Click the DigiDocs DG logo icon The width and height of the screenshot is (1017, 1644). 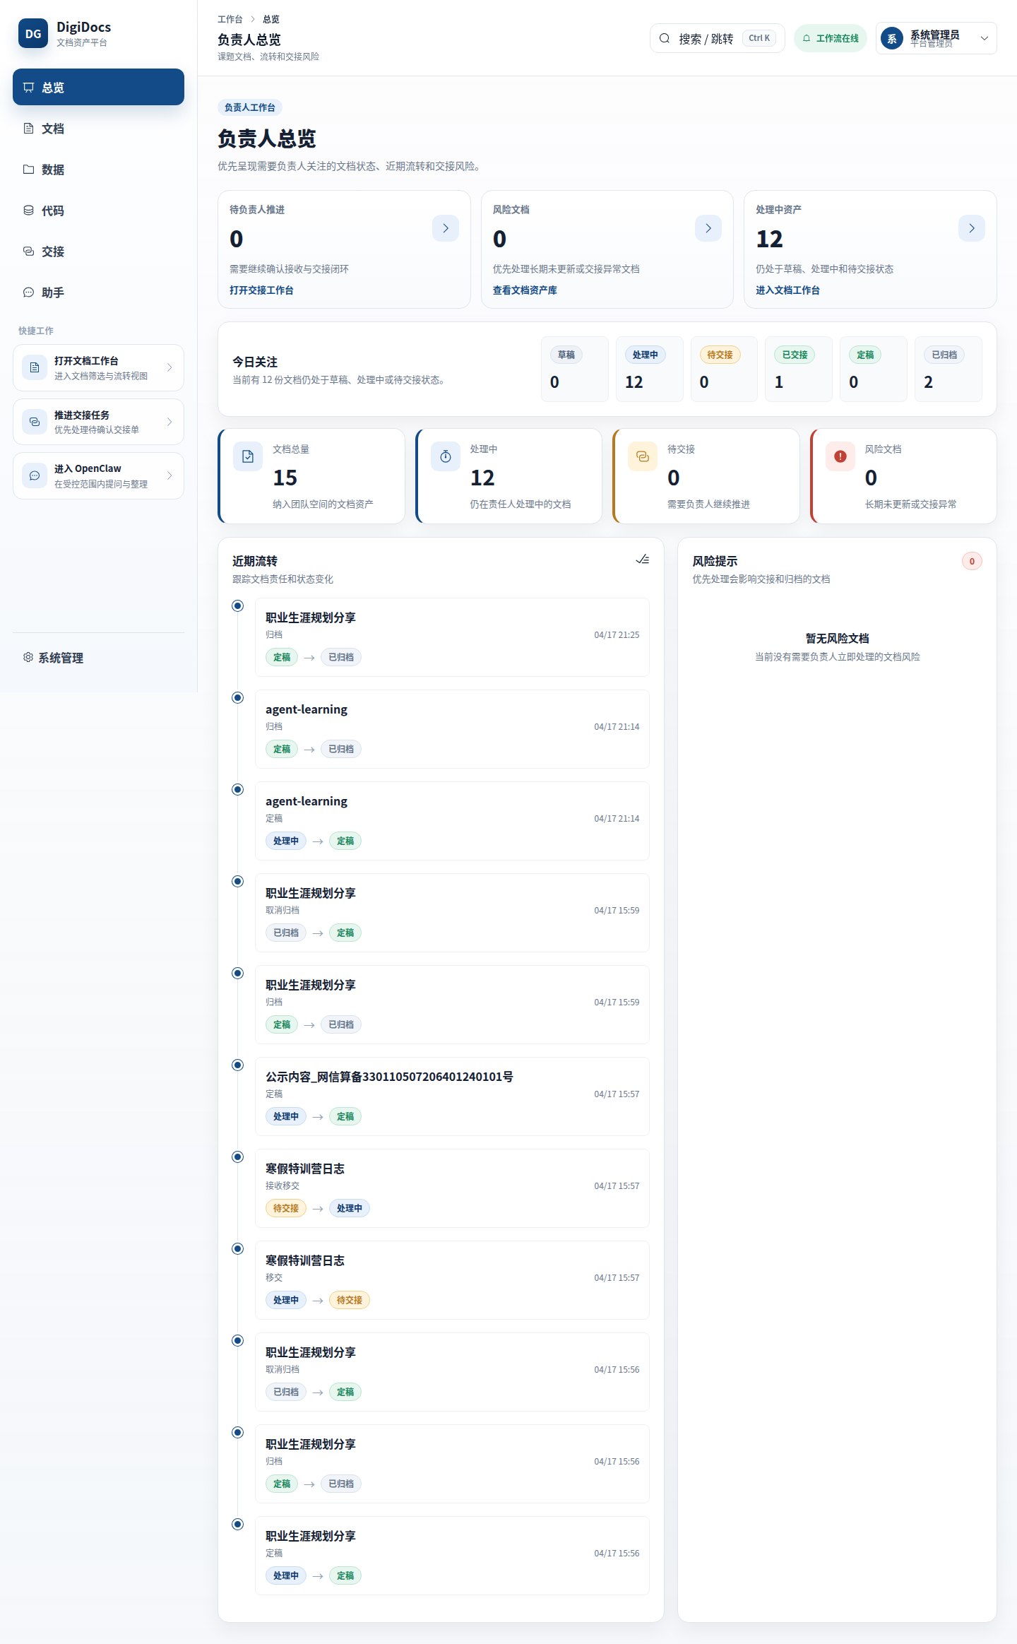[x=33, y=33]
